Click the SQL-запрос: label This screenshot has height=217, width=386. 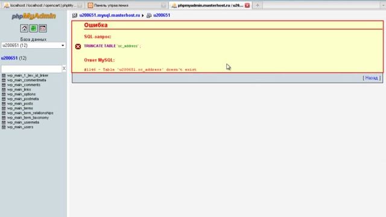tap(98, 37)
